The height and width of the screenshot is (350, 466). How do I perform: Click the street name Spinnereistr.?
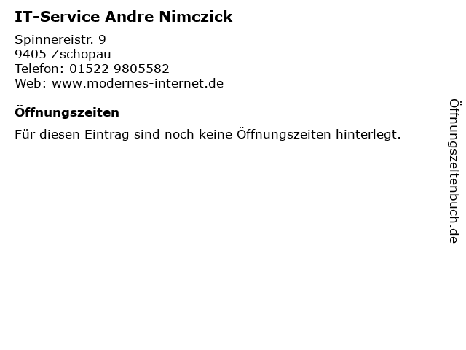[x=55, y=40]
